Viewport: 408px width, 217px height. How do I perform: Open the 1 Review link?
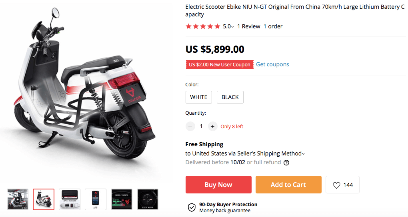pos(248,26)
